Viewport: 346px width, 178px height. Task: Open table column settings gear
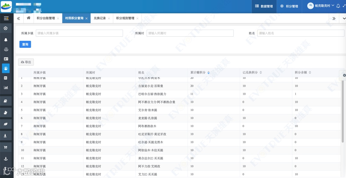coord(344,75)
